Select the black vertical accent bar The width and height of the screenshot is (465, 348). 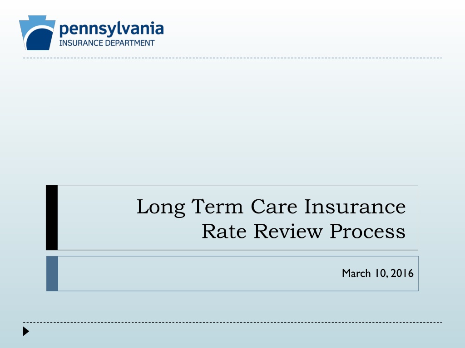[x=52, y=217]
